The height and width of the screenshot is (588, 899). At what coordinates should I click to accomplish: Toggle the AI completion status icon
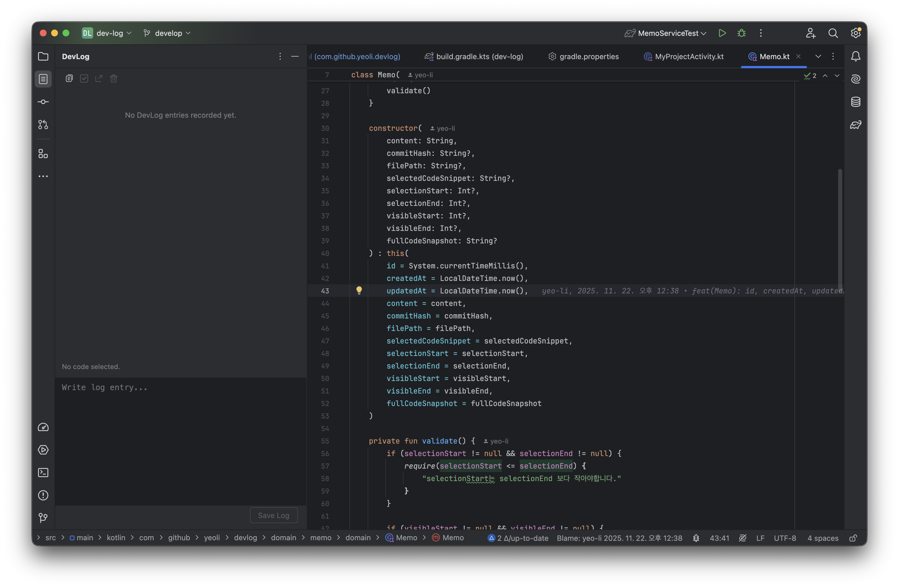pyautogui.click(x=743, y=538)
